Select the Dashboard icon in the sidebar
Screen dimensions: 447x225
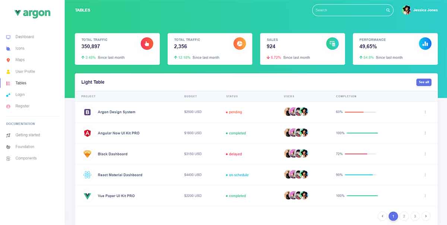[9, 37]
